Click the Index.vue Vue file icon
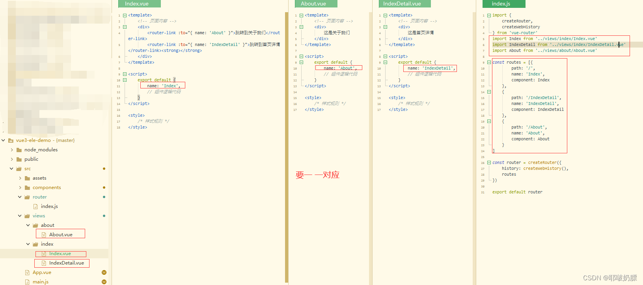The height and width of the screenshot is (285, 643). coord(44,254)
